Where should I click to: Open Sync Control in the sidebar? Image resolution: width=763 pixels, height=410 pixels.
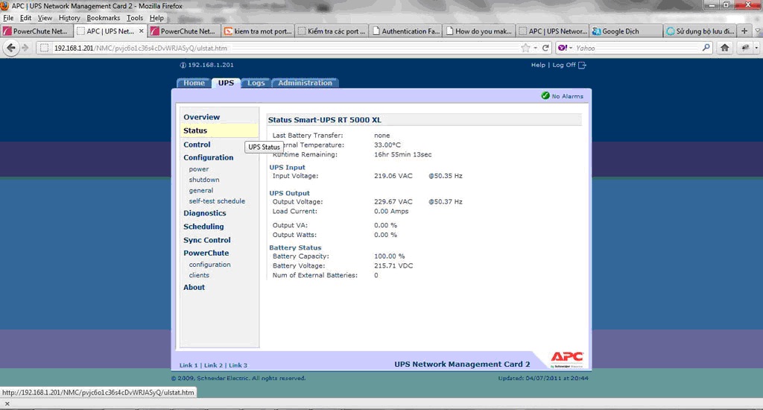207,240
